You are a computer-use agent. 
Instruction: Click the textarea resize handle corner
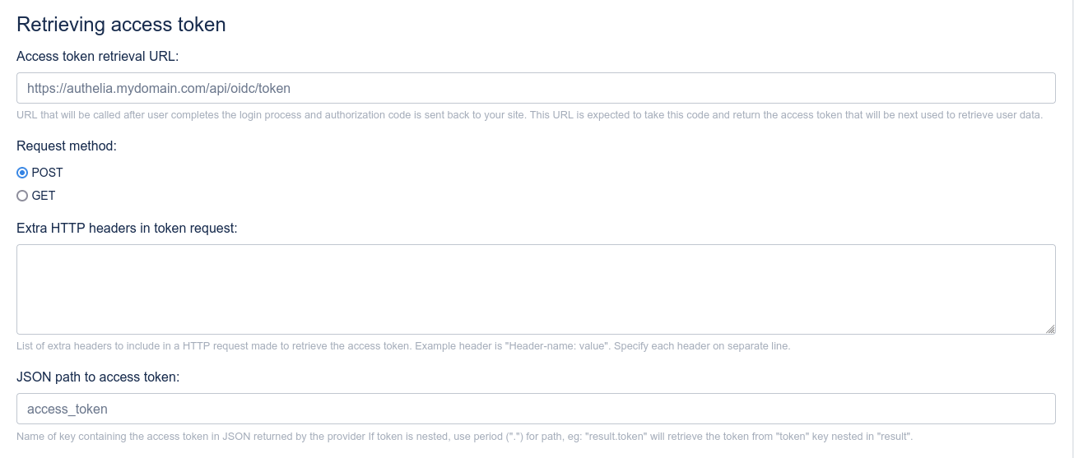click(x=1050, y=329)
